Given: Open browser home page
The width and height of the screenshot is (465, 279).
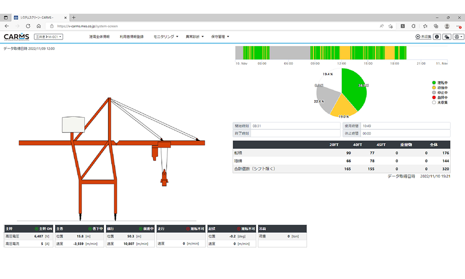Looking at the screenshot, I should click(x=39, y=26).
